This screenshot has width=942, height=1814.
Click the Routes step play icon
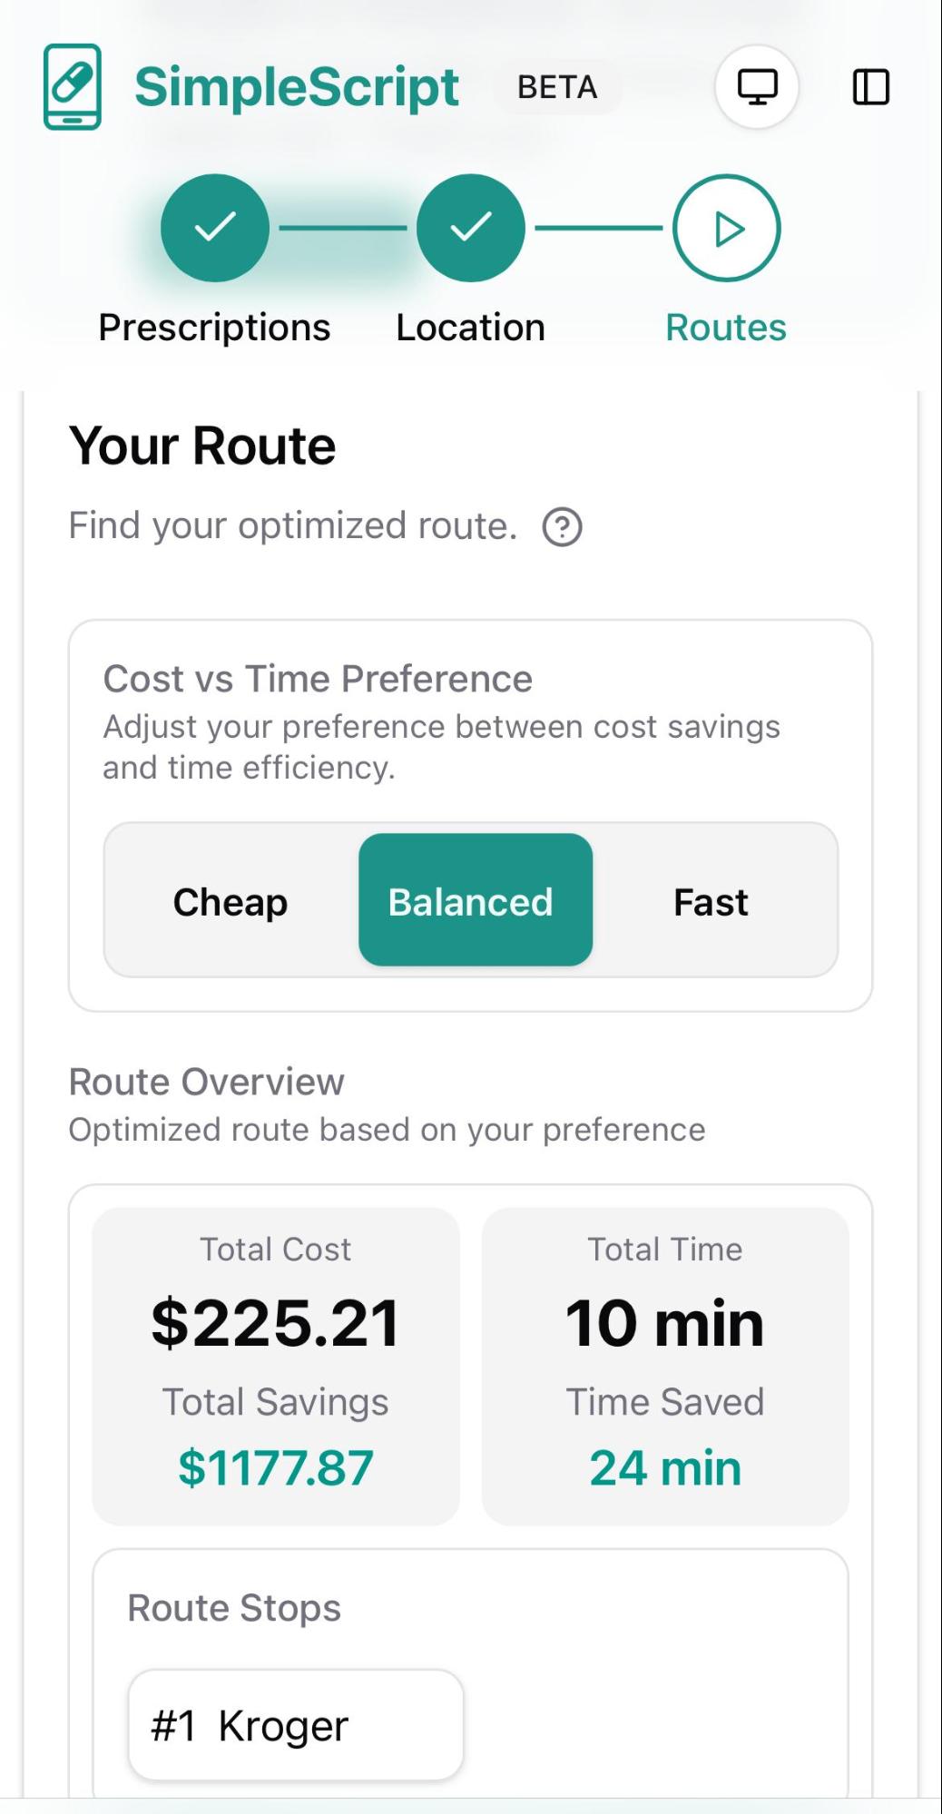point(726,228)
